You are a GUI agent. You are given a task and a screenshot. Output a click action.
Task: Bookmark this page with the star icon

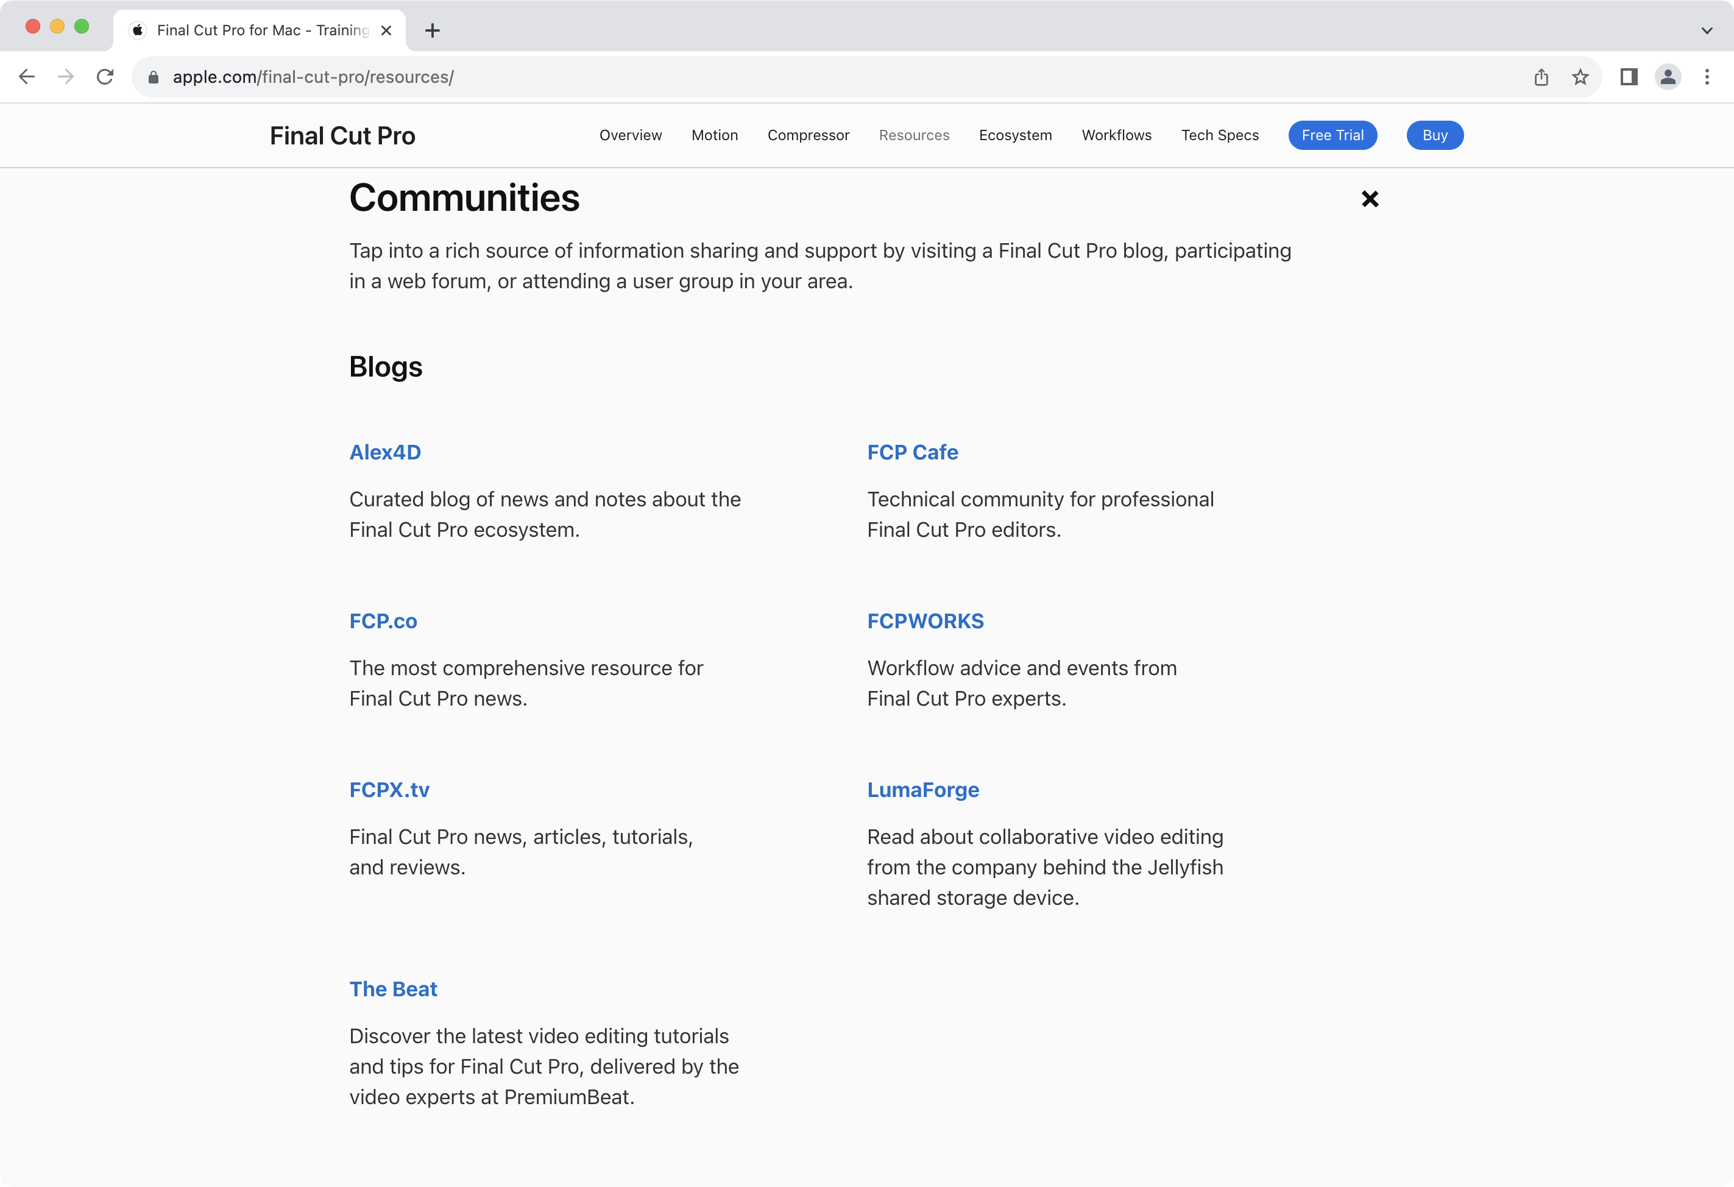tap(1580, 77)
